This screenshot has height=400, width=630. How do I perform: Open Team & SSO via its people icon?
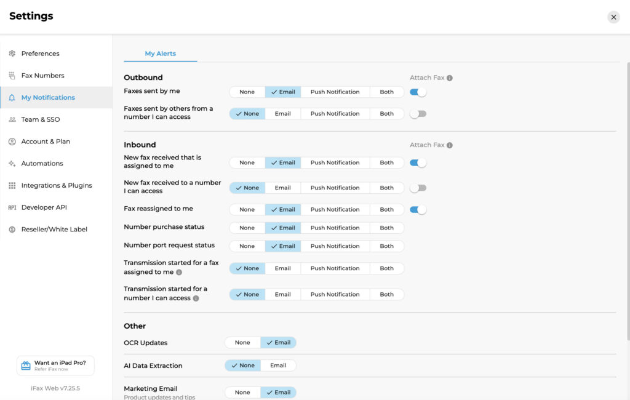(x=12, y=119)
